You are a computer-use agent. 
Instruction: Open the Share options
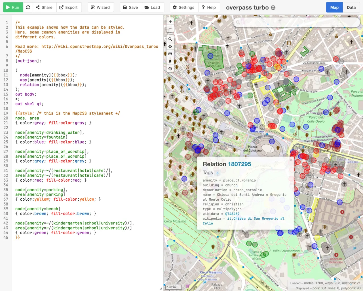click(44, 7)
